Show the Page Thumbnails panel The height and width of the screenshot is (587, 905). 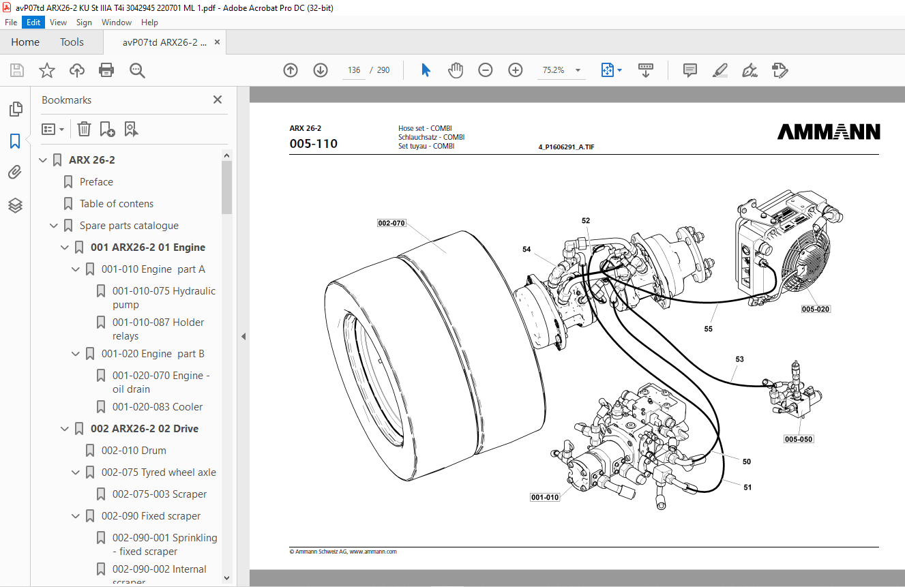15,109
